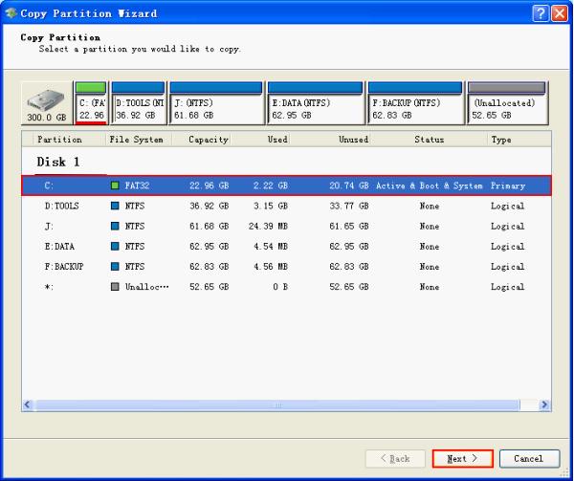Click the 0 B used value
Image resolution: width=574 pixels, height=481 pixels.
pos(280,287)
